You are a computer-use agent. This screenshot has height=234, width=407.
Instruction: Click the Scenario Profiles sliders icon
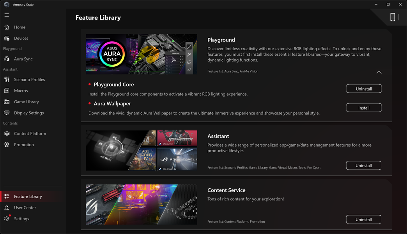(7, 80)
